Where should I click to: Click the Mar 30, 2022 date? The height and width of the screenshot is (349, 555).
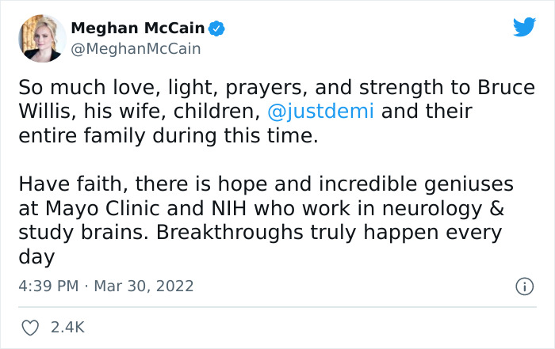(144, 286)
